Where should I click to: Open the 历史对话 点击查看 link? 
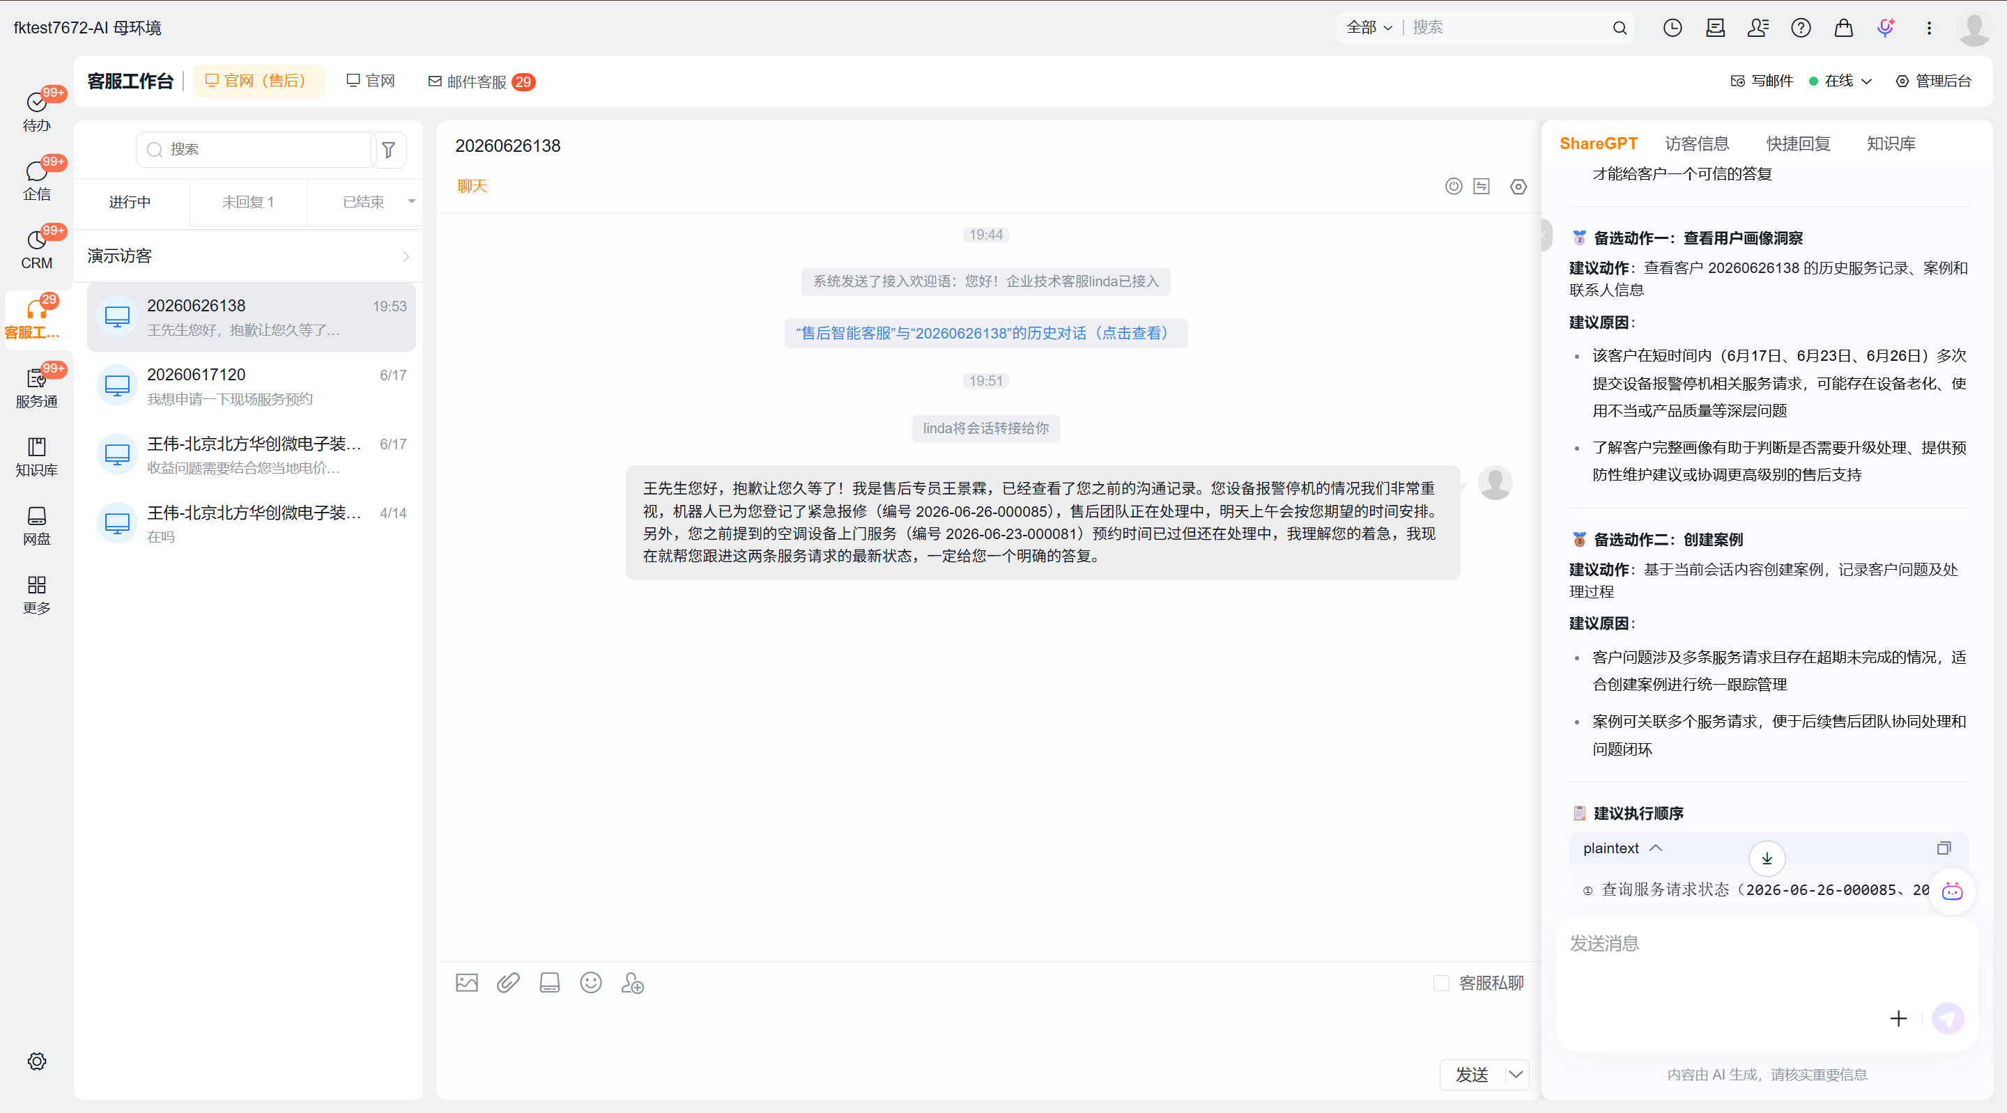coord(985,334)
